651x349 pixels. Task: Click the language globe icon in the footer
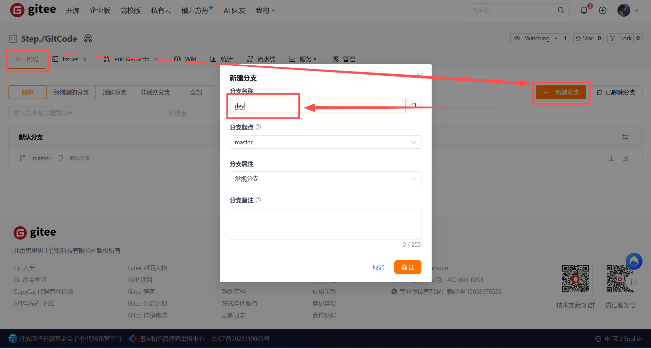(x=598, y=339)
